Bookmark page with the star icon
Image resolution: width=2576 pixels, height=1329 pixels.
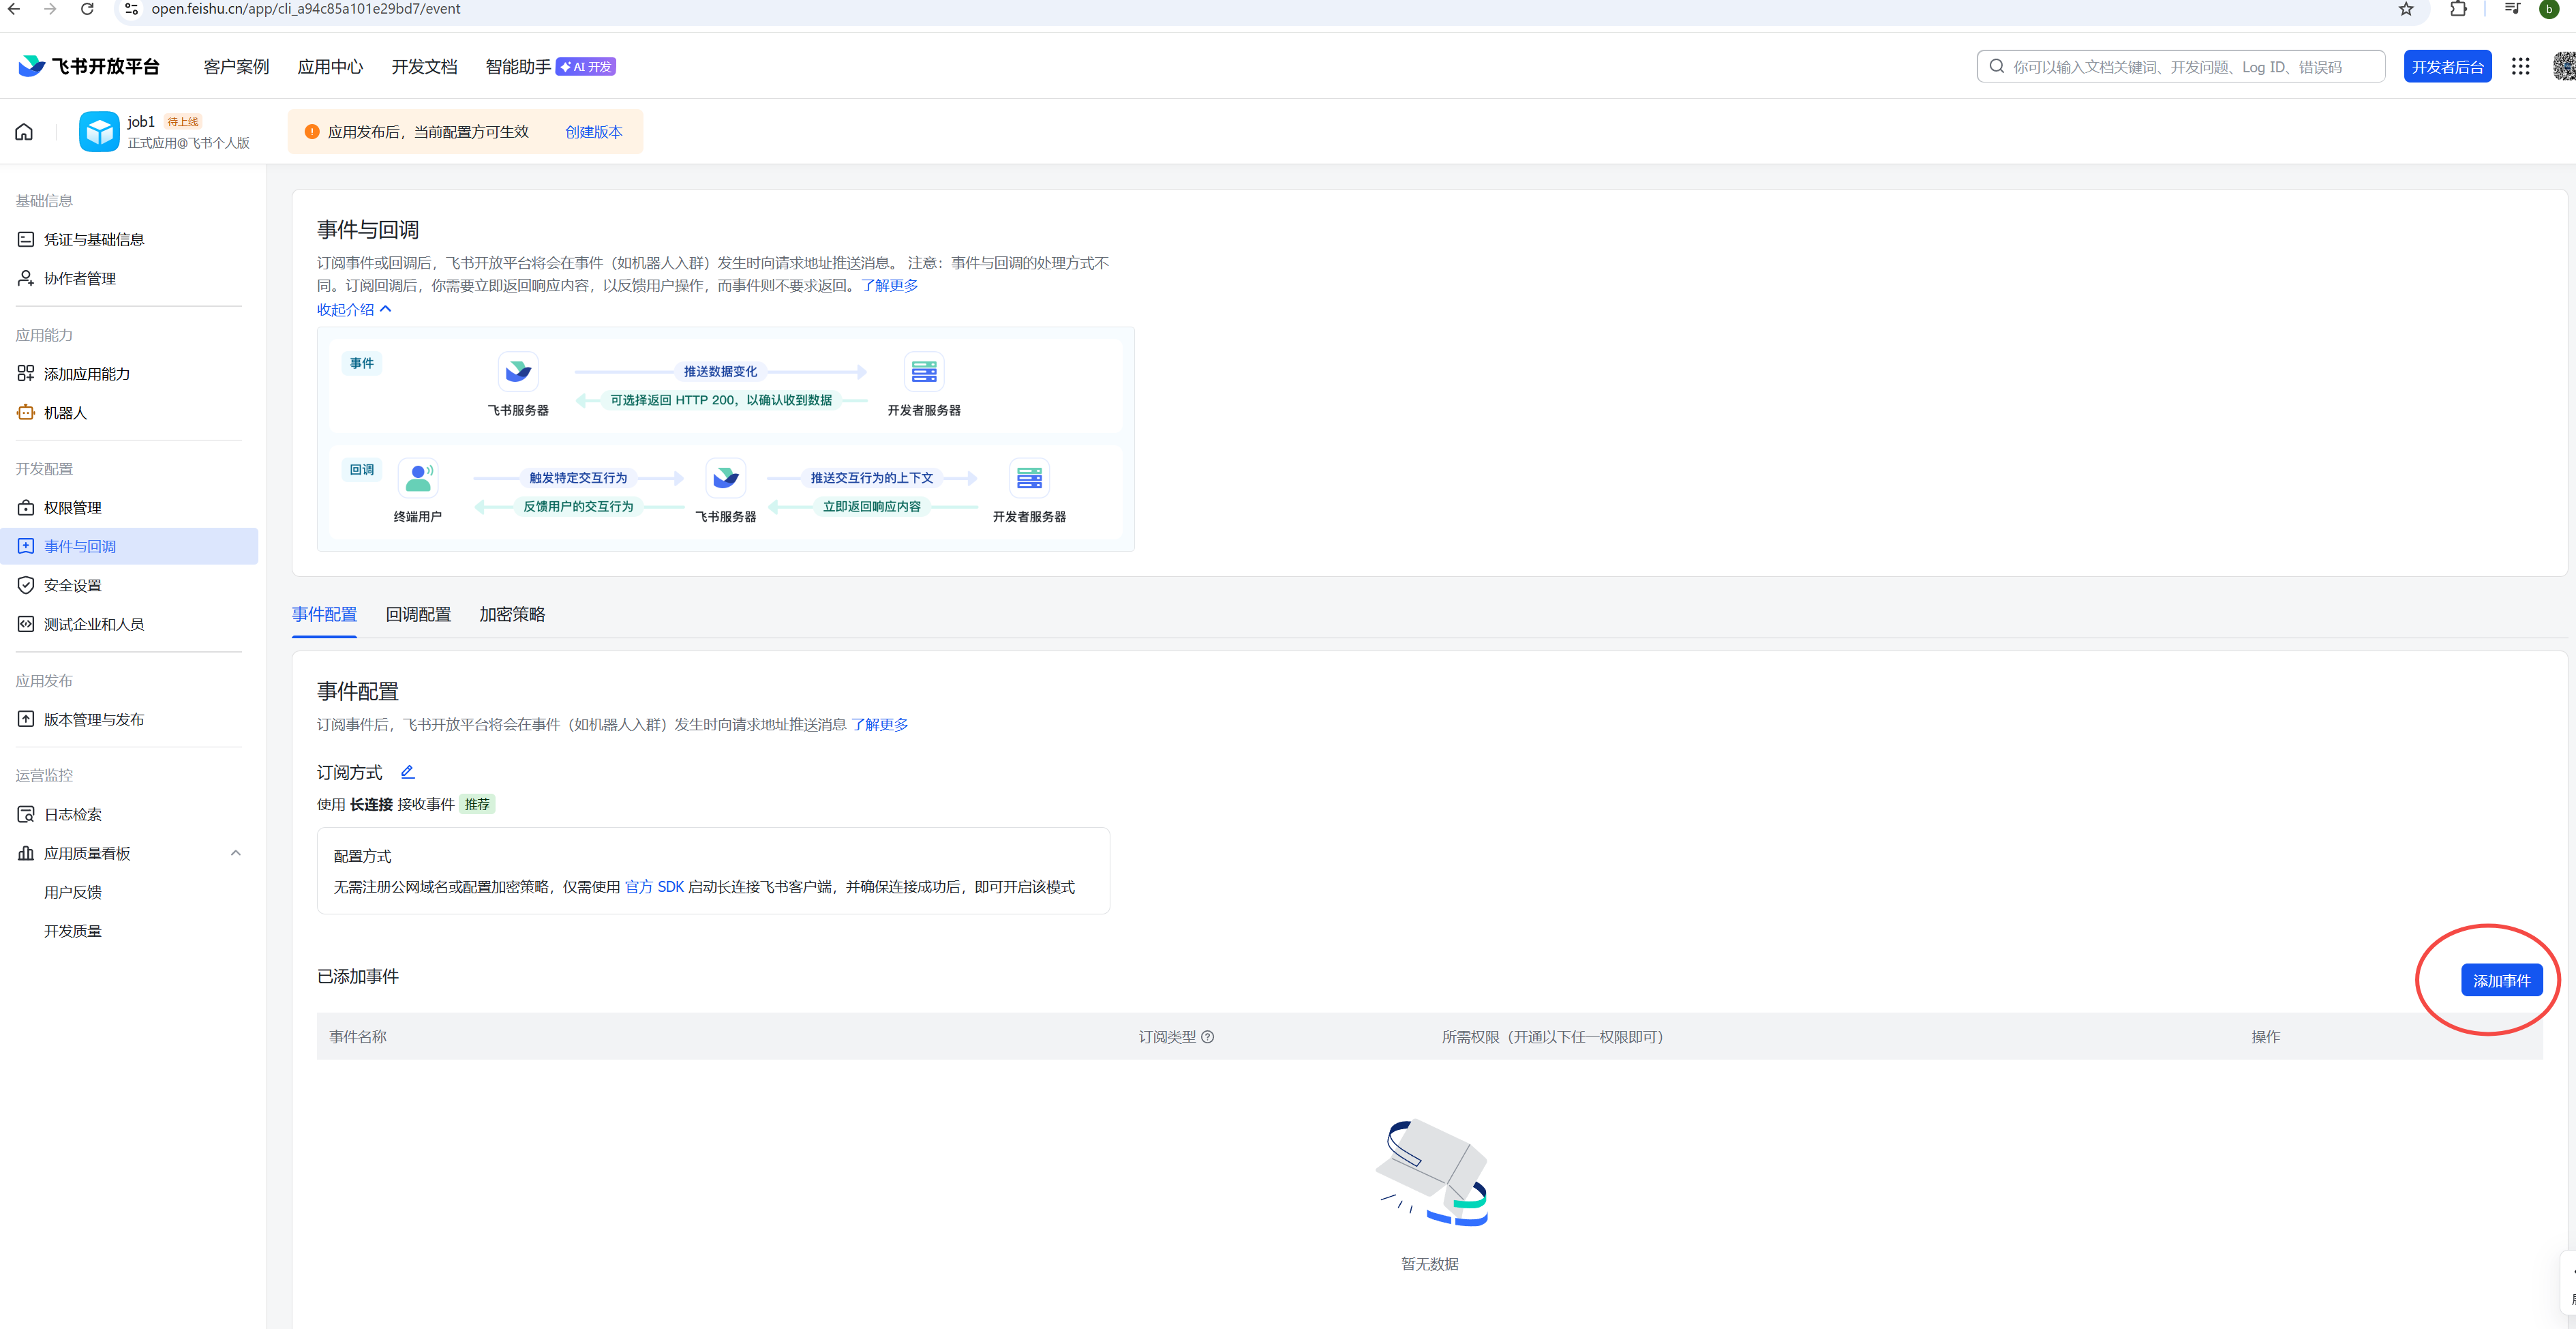pos(2406,9)
